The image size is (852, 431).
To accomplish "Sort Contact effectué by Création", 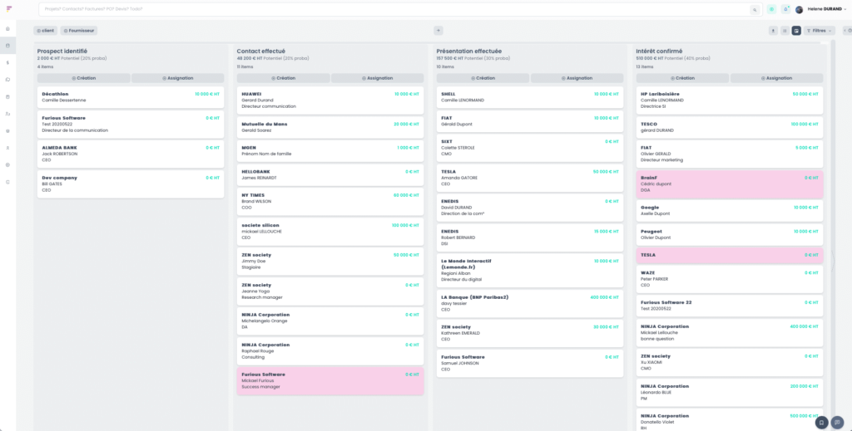I will [283, 78].
